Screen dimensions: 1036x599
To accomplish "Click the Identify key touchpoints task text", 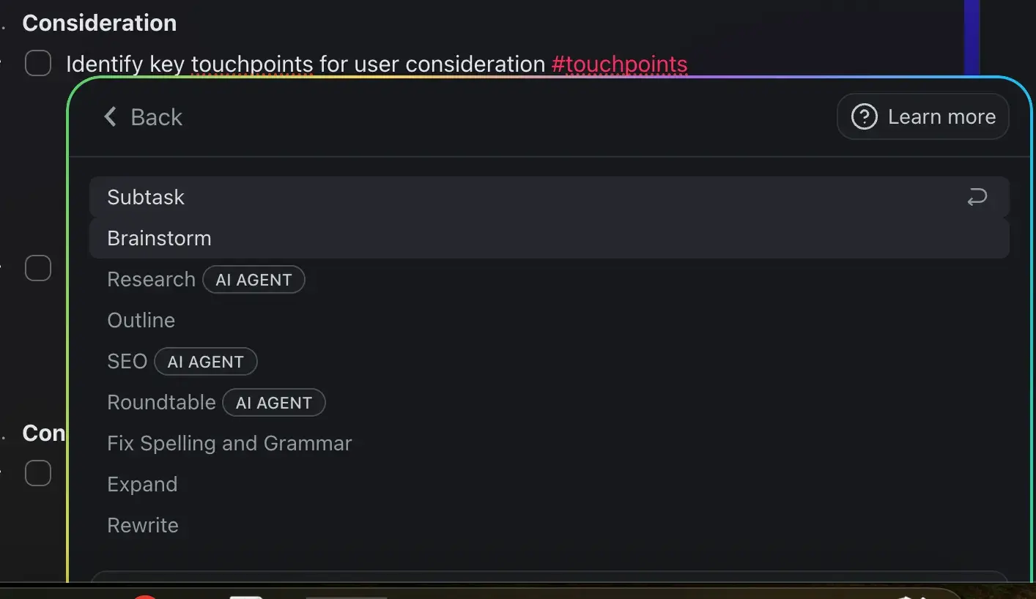I will (306, 64).
